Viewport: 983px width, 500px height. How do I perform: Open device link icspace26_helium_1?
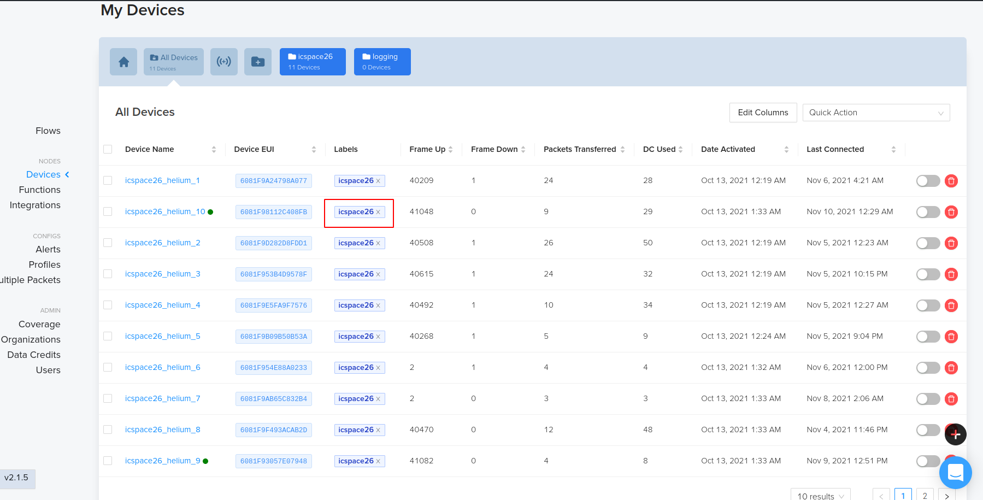pos(162,180)
